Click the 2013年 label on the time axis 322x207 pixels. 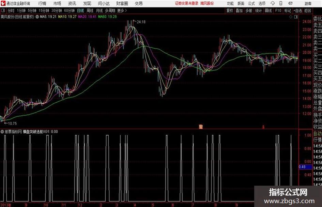pyautogui.click(x=6, y=205)
